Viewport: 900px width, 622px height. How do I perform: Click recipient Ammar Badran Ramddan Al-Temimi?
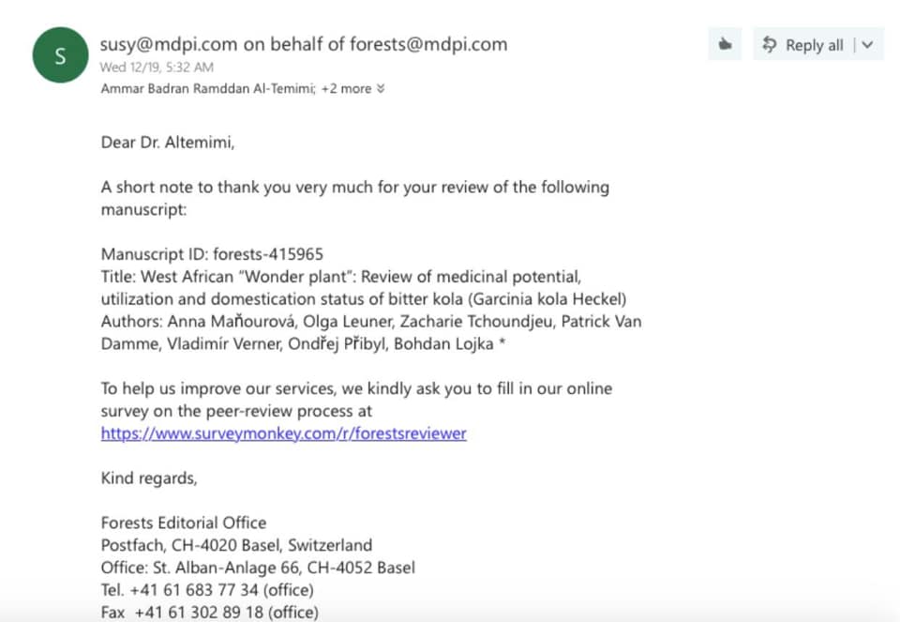pos(208,88)
